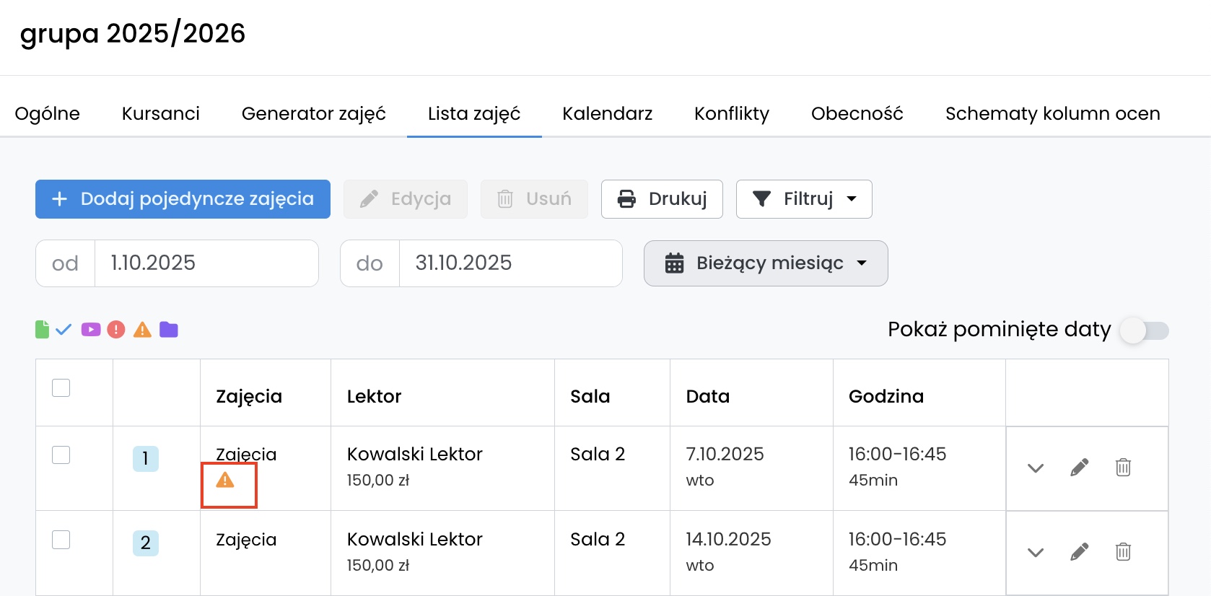This screenshot has width=1211, height=596.
Task: Delete the 7.10.2025 class with trash icon
Action: 1123,468
